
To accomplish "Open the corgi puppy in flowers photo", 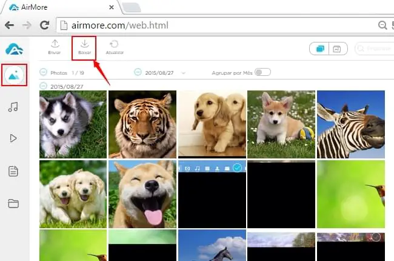I will coord(281,124).
